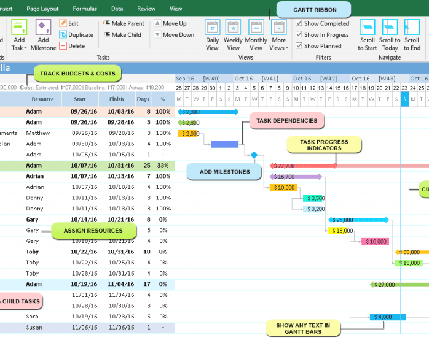Open the Formulas ribbon tab
This screenshot has width=429, height=343.
pos(85,9)
